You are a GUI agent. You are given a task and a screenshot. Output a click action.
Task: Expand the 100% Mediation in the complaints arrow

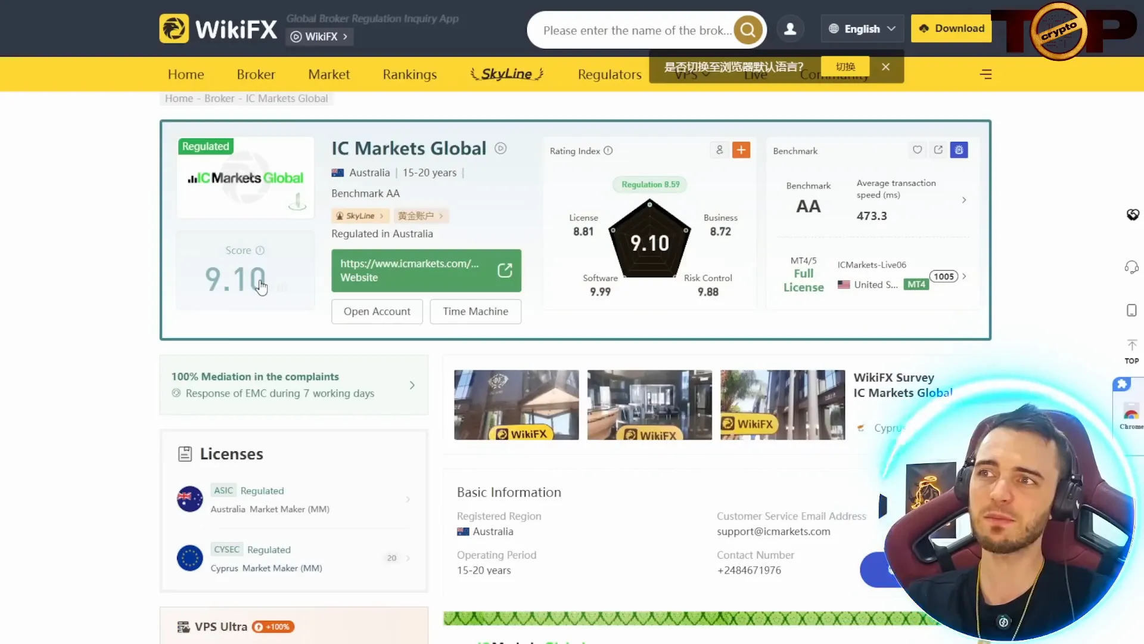(412, 385)
